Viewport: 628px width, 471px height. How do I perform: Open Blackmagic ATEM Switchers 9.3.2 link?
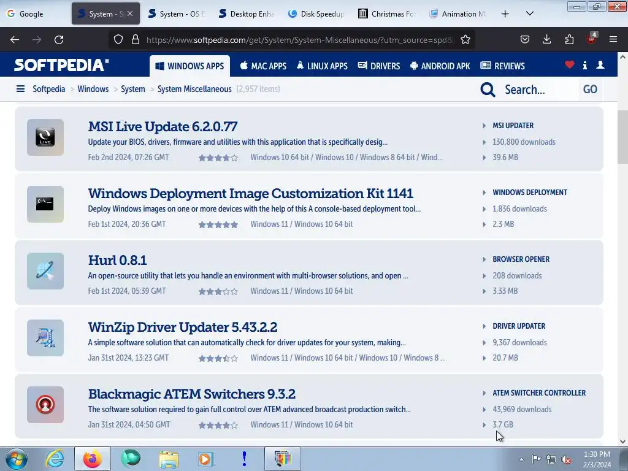[192, 394]
